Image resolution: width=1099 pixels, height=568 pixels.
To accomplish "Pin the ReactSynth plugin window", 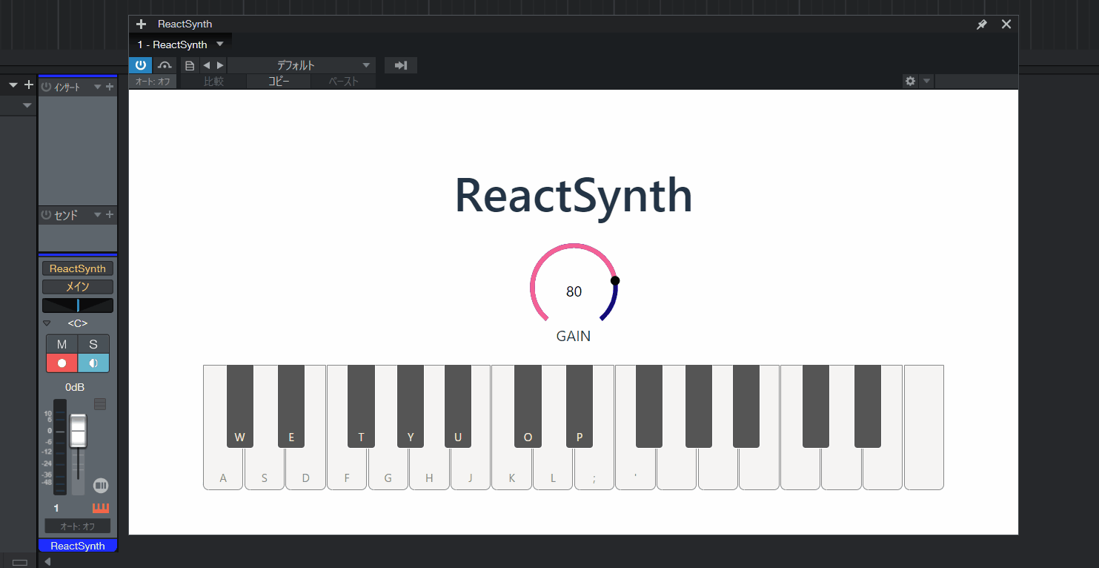I will pos(982,24).
